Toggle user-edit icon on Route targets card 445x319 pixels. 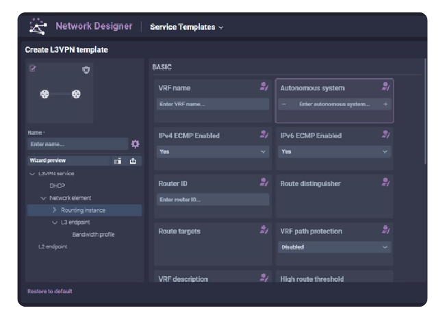[x=264, y=229]
